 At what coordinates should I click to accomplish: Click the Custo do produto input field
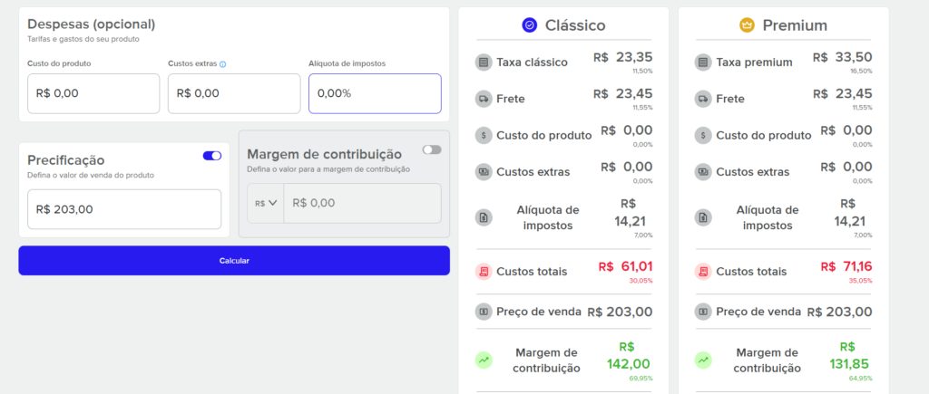(x=93, y=93)
